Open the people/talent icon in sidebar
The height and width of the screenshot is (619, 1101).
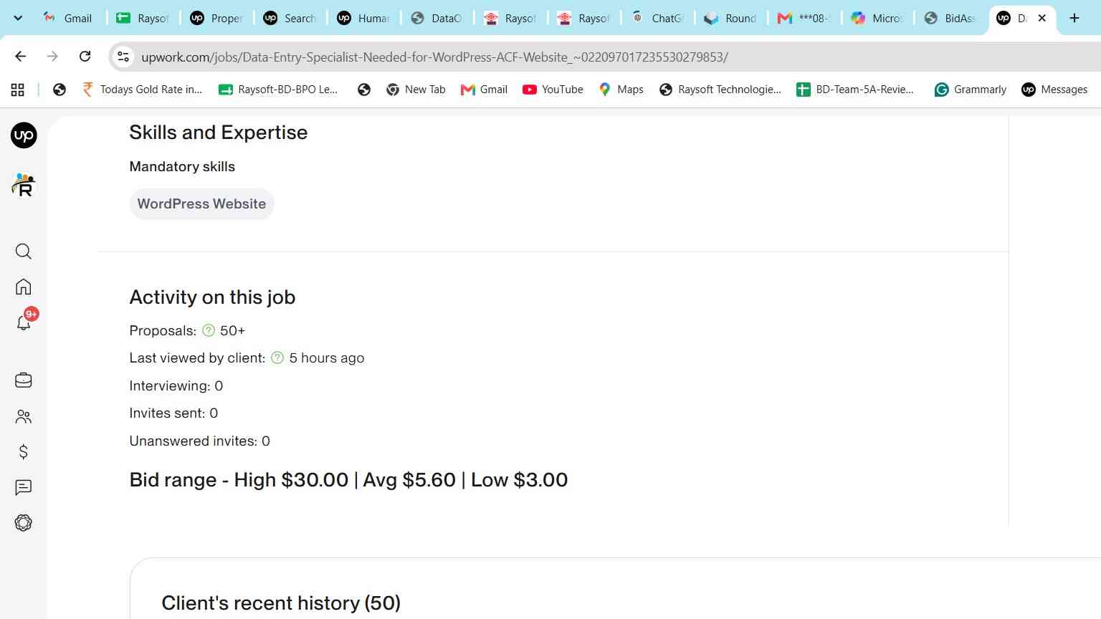(x=24, y=416)
